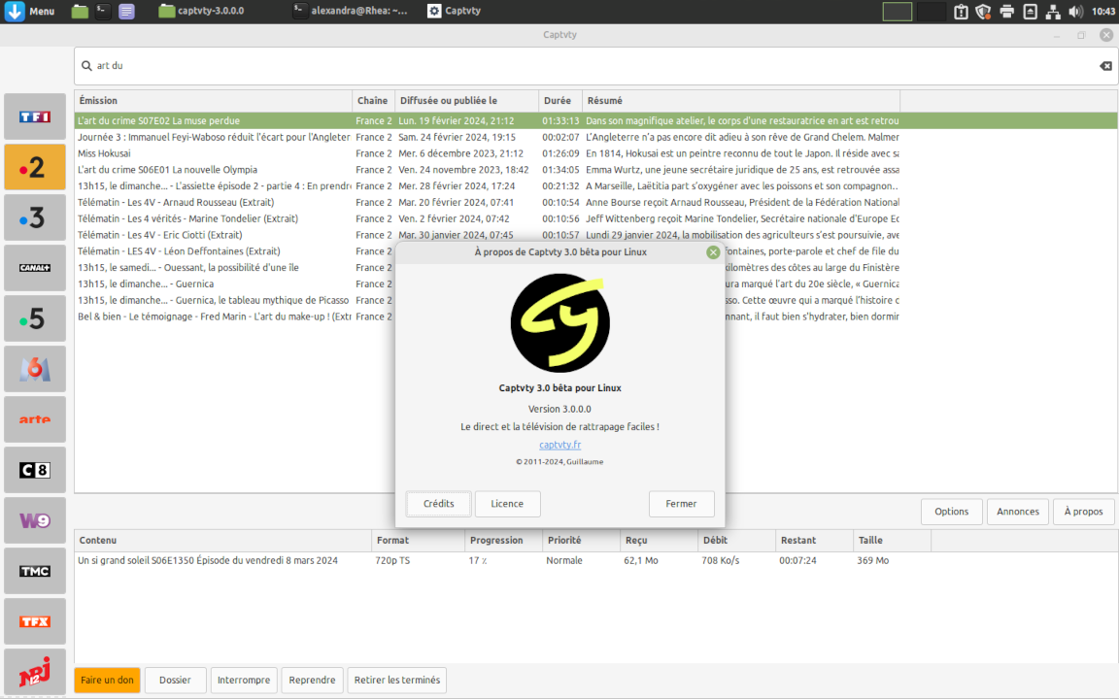
Task: Click the Crédits button
Action: 438,504
